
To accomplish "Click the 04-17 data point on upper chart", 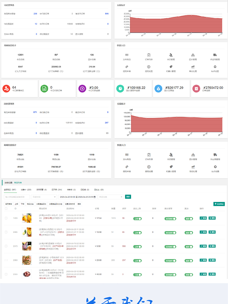I will [x=192, y=15].
